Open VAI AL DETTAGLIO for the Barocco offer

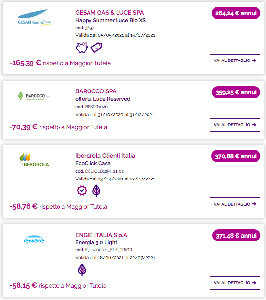pos(235,125)
